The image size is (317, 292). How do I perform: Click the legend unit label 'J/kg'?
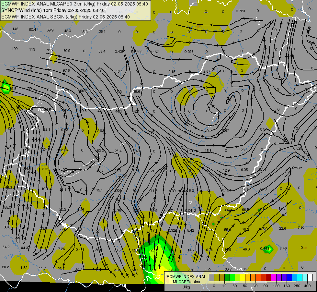[x=187, y=287]
